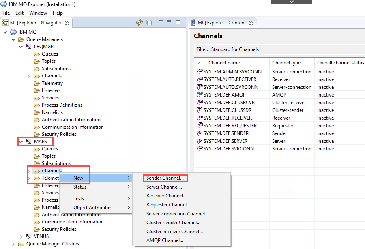The image size is (365, 249).
Task: Click the Queue Manager Clusters folder icon
Action: (x=21, y=244)
